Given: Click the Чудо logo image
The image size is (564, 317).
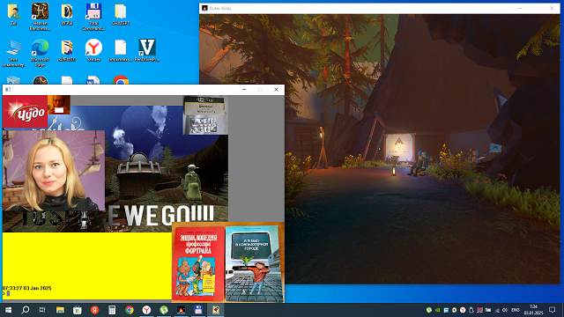Looking at the screenshot, I should pyautogui.click(x=26, y=112).
